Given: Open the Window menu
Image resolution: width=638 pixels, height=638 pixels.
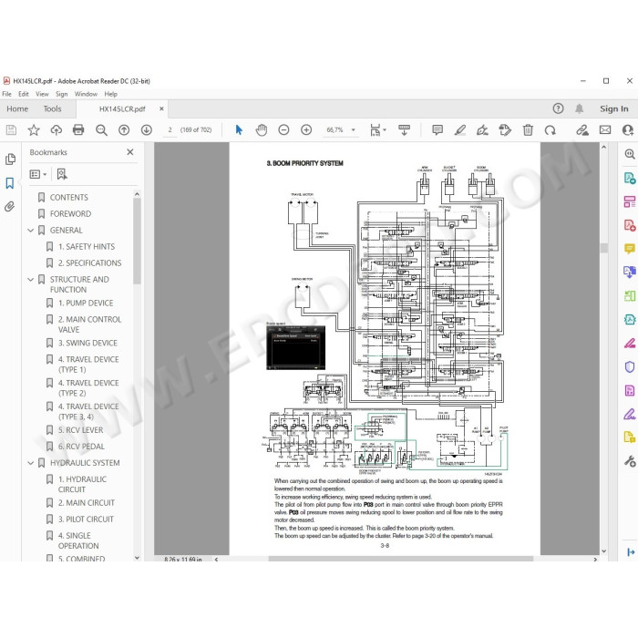Looking at the screenshot, I should coord(86,94).
